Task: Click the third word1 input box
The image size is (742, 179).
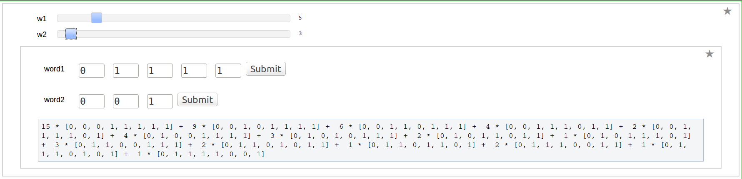Action: (x=160, y=71)
